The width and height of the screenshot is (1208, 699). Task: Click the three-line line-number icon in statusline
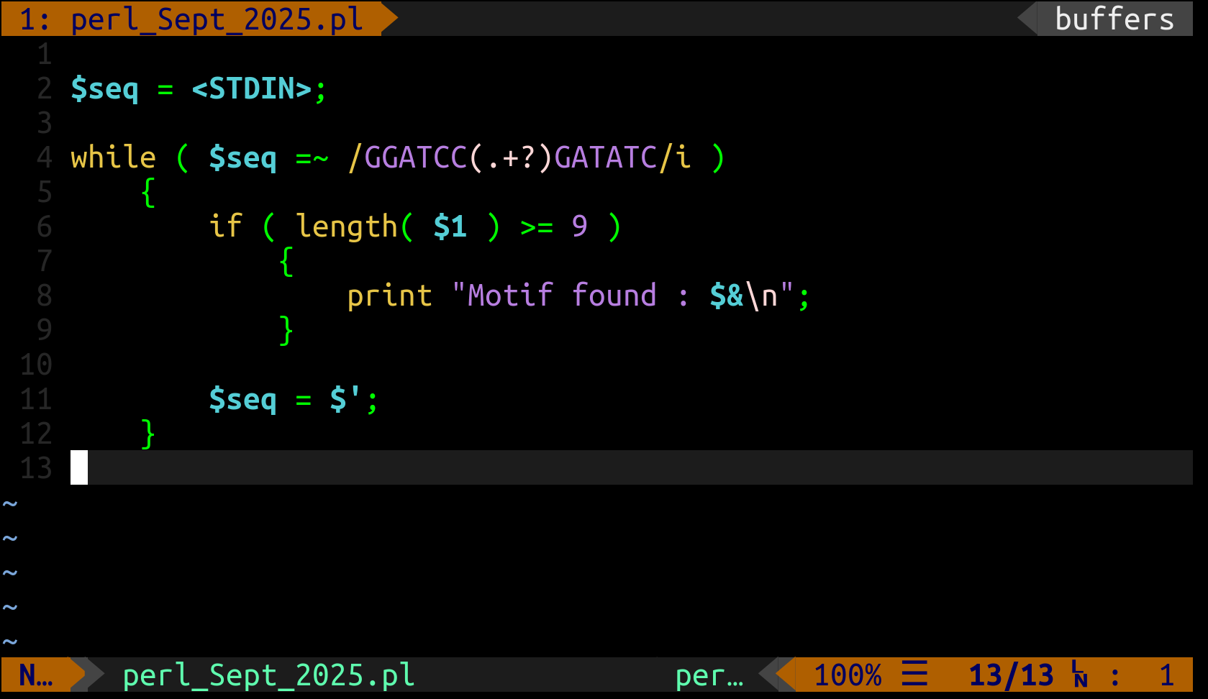point(914,675)
